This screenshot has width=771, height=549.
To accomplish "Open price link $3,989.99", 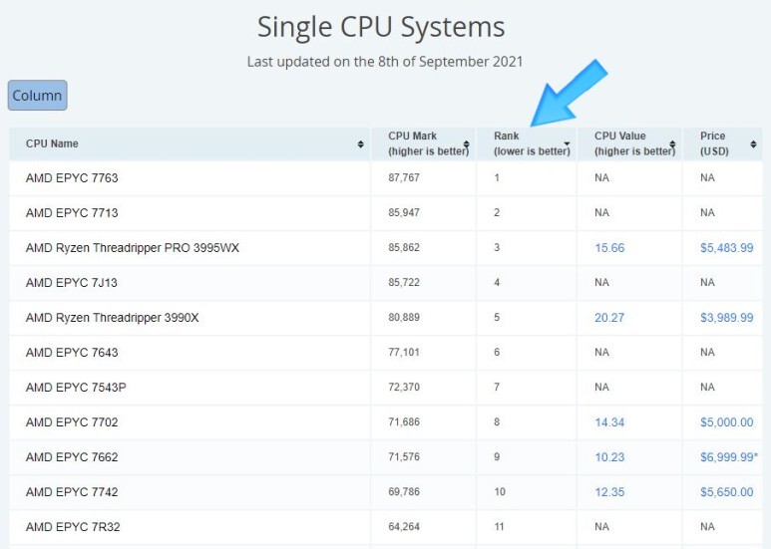I will (x=727, y=318).
